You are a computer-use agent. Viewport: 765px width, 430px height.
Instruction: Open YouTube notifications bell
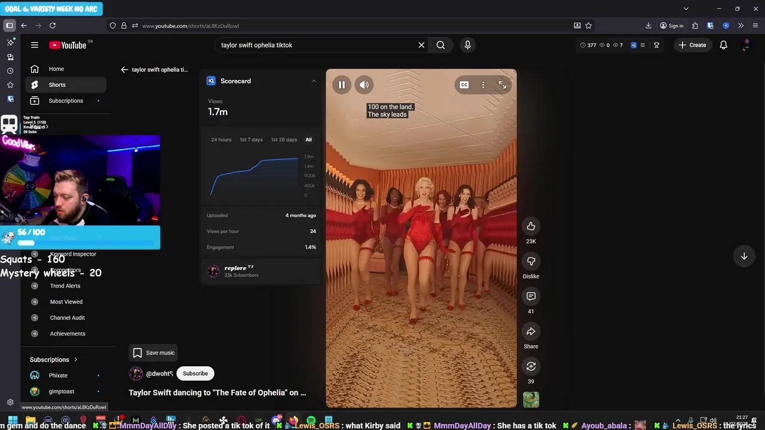click(x=723, y=45)
